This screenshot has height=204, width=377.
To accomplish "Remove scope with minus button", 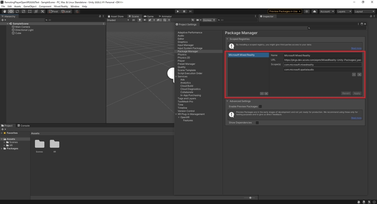I will (x=354, y=74).
